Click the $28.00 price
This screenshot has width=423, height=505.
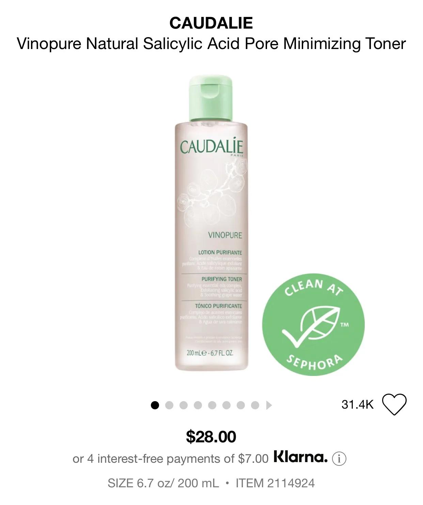pyautogui.click(x=211, y=437)
